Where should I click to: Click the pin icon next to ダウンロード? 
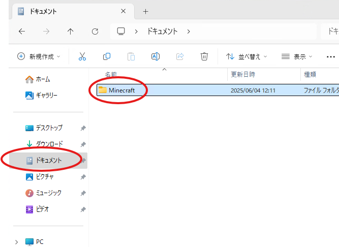(x=83, y=144)
